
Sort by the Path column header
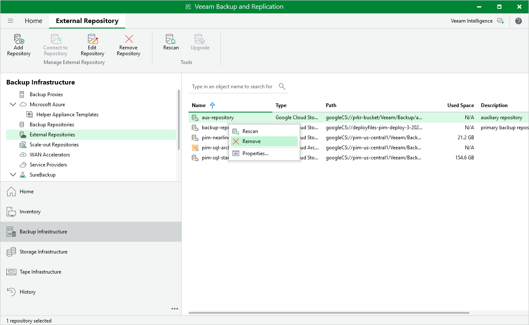click(x=331, y=105)
